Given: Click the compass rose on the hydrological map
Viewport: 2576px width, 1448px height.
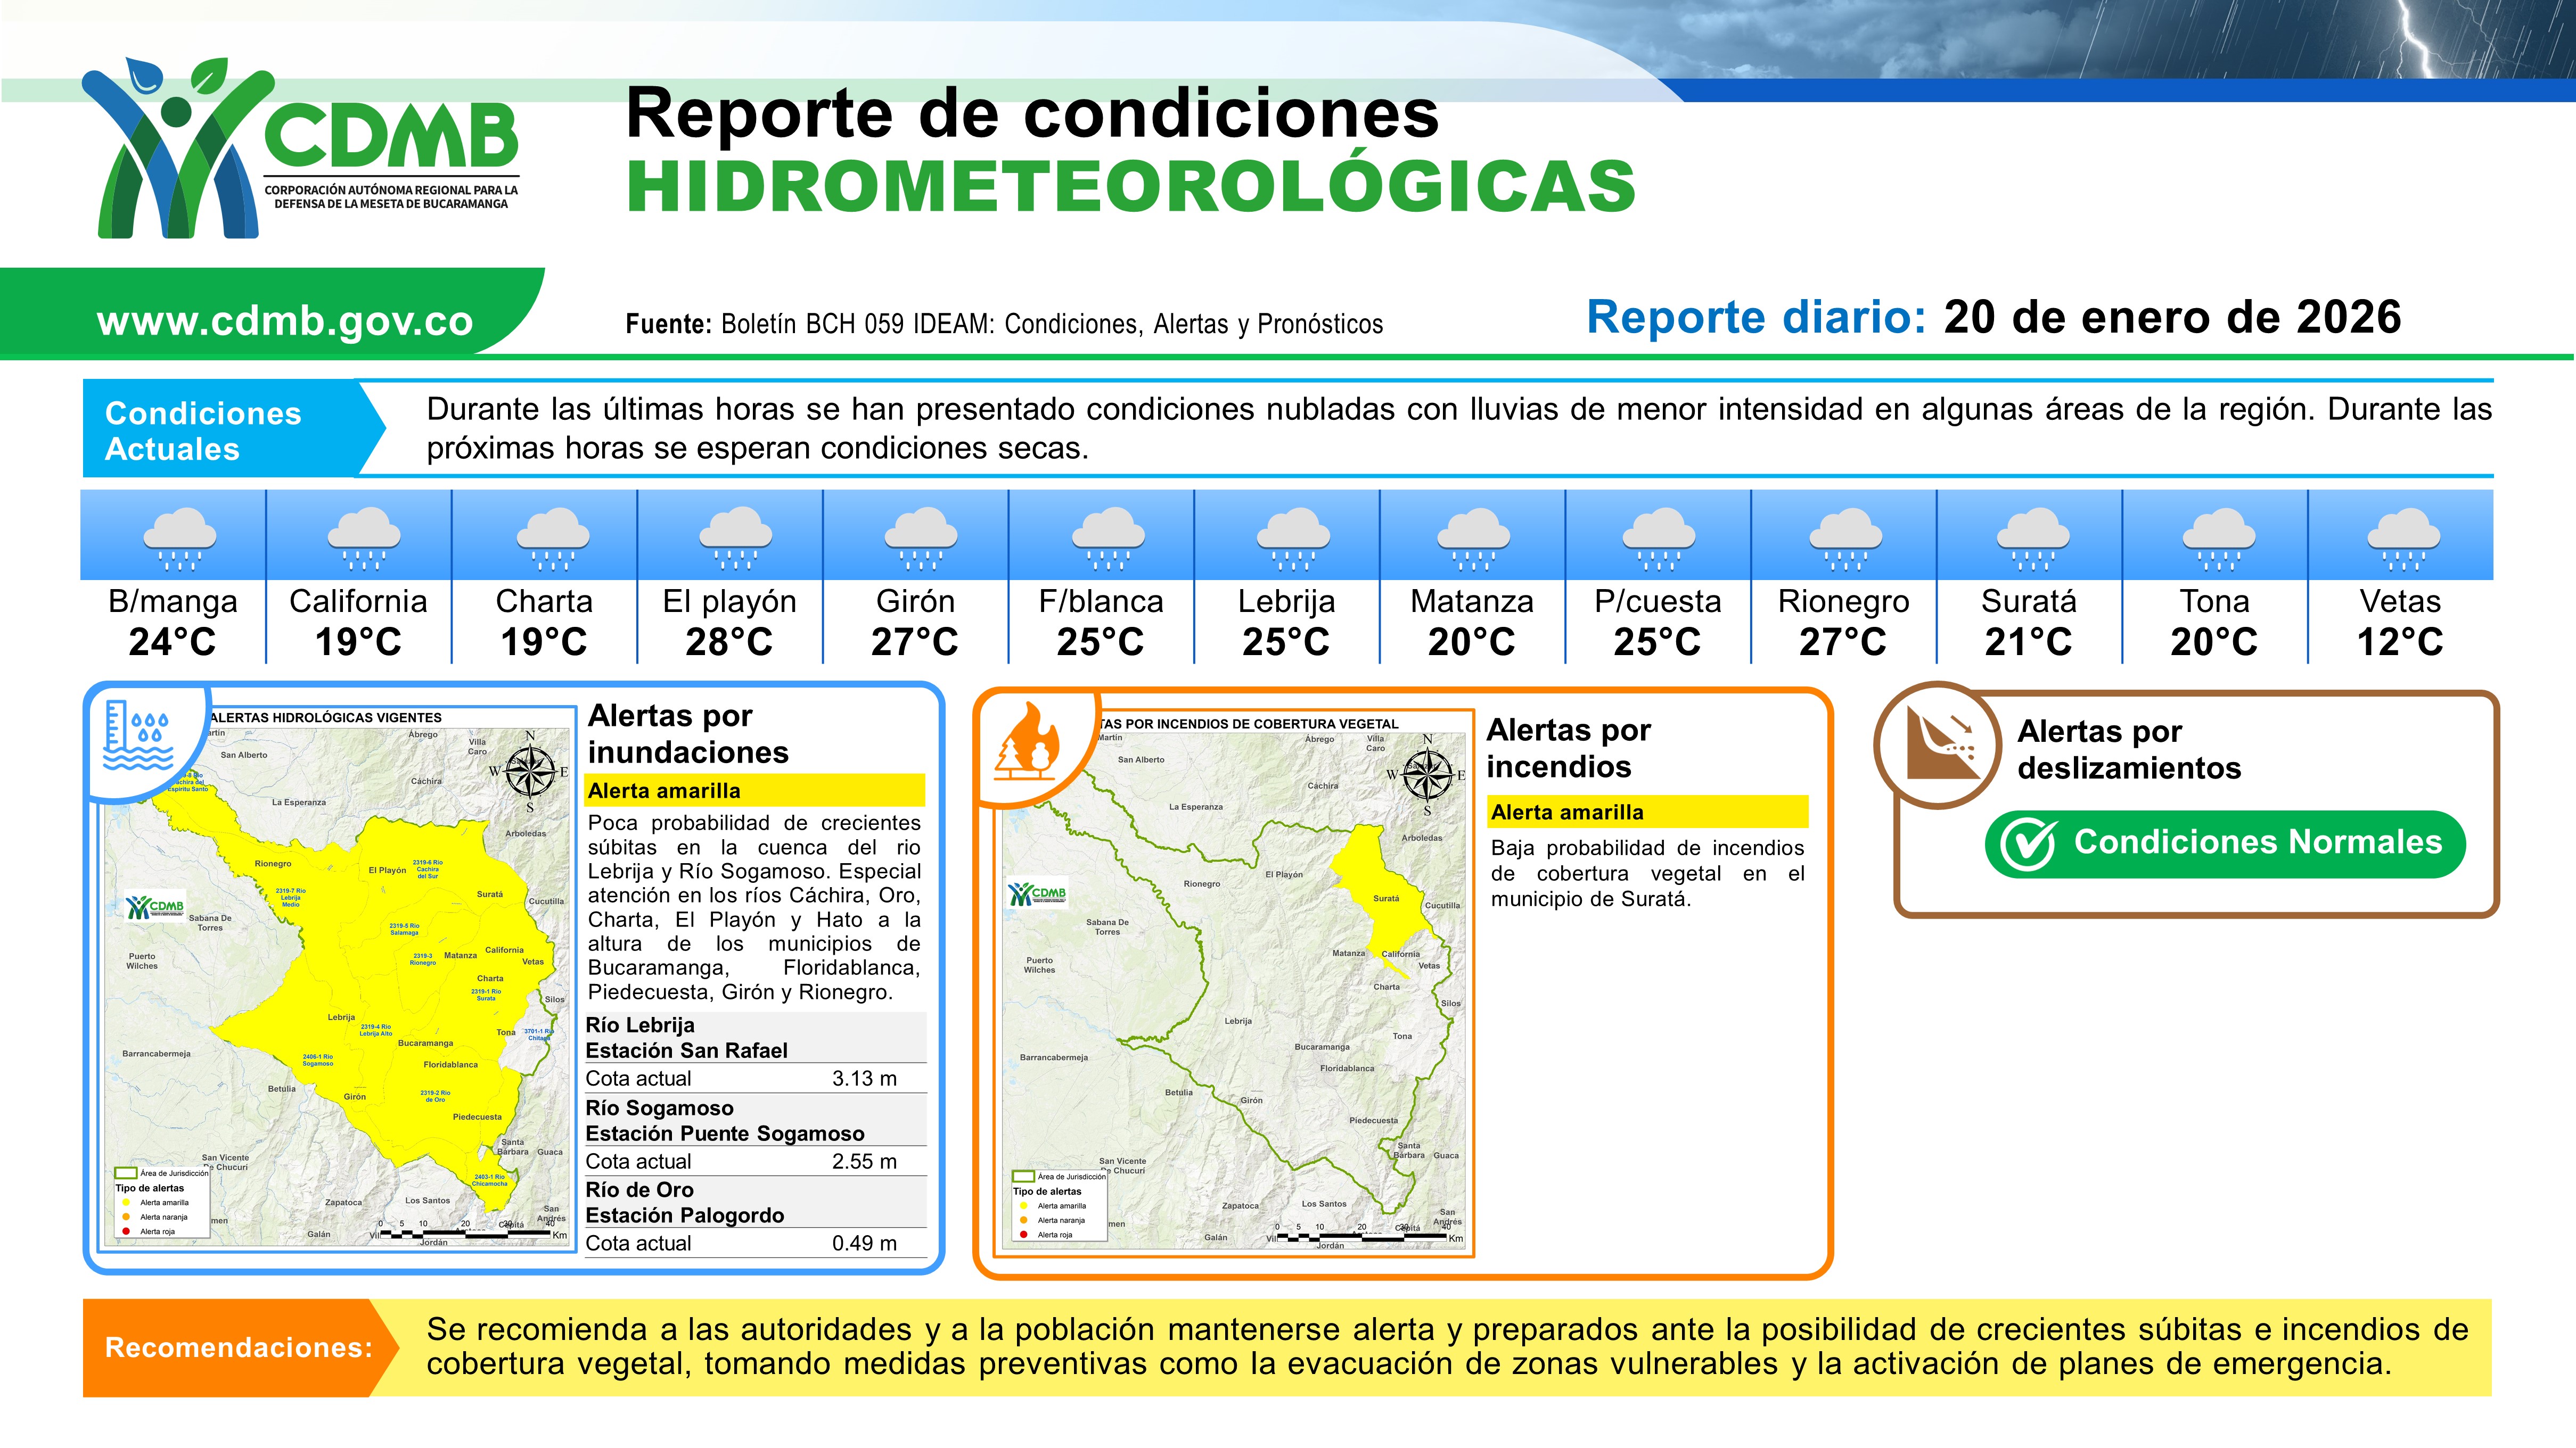Looking at the screenshot, I should pos(530,772).
